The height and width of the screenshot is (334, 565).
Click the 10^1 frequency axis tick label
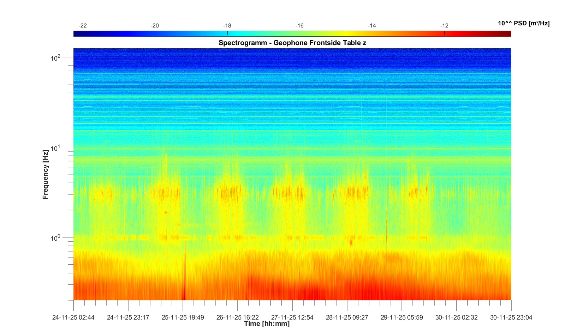pos(56,148)
